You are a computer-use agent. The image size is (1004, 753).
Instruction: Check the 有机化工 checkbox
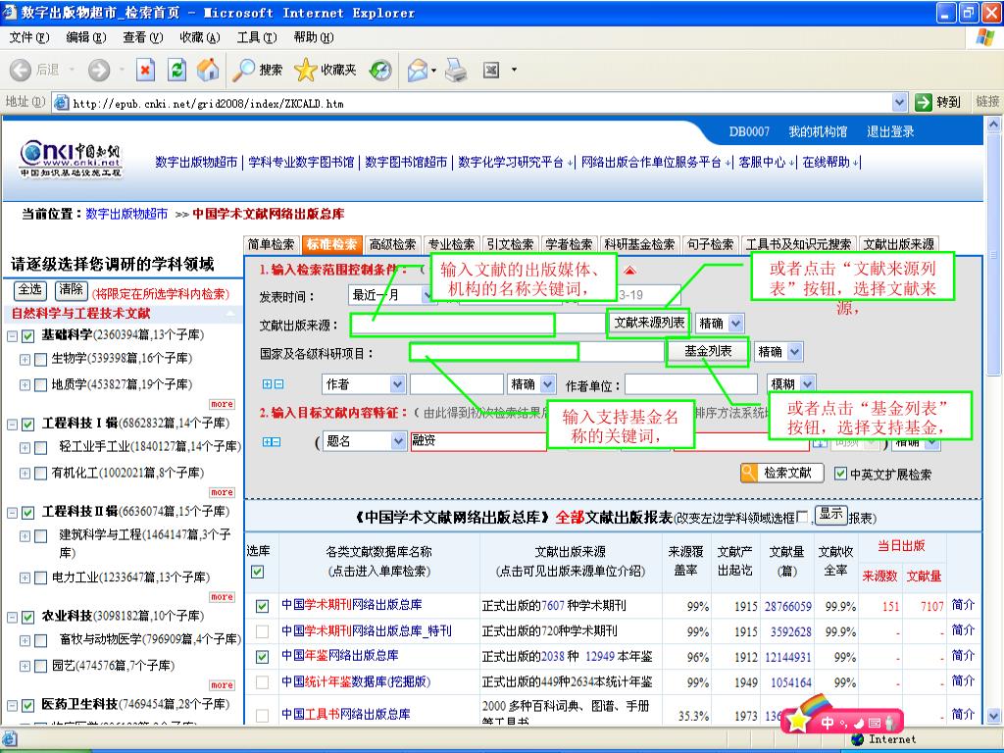tap(40, 474)
